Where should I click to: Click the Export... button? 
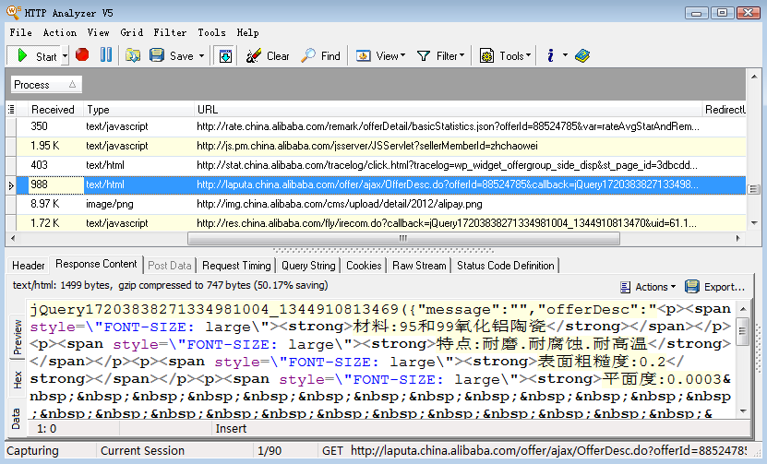tap(714, 287)
